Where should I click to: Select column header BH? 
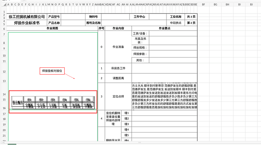(x=227, y=5)
